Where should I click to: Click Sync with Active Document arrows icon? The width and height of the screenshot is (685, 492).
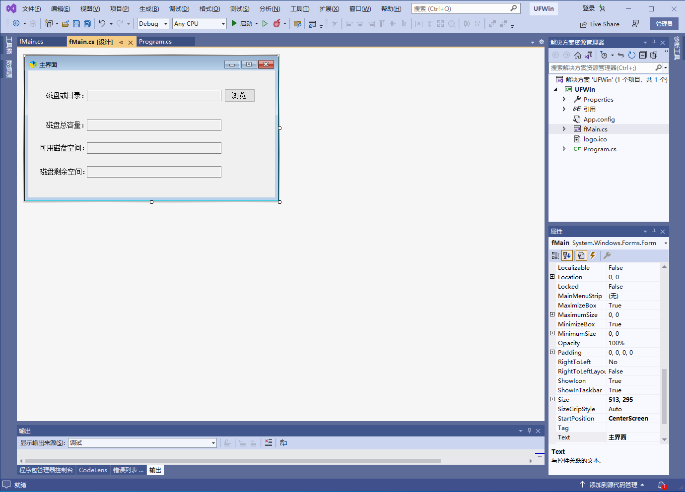[621, 55]
